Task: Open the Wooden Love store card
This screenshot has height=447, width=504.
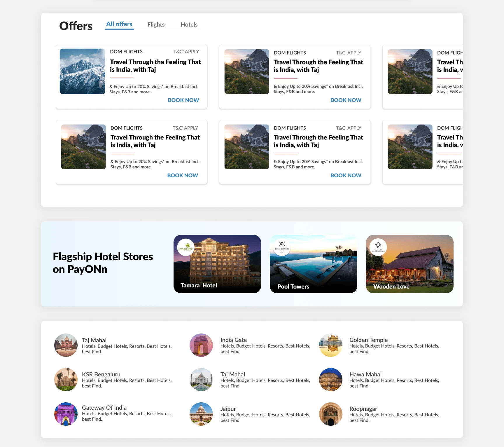Action: click(410, 264)
